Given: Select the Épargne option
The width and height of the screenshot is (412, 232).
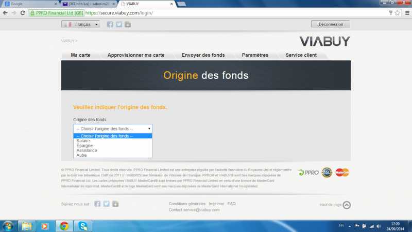Looking at the screenshot, I should pos(113,145).
